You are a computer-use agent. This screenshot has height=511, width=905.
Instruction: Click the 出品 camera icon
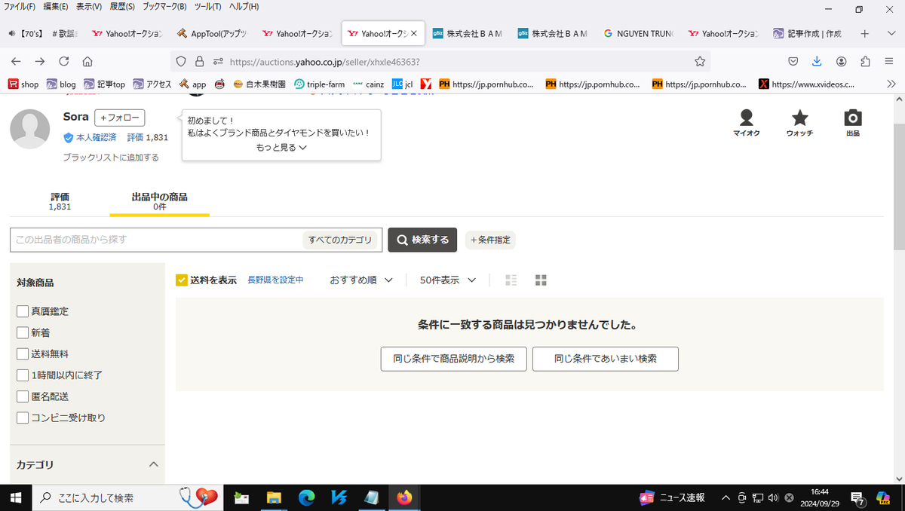(x=853, y=118)
